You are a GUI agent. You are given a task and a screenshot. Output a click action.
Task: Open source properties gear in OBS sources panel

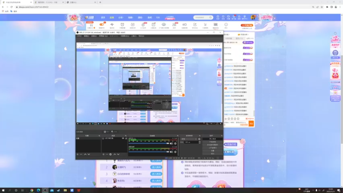111,154
